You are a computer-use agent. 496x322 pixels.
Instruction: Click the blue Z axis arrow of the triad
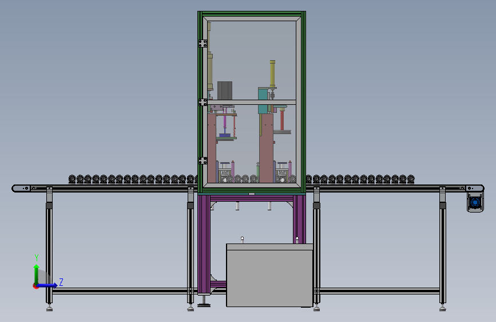click(47, 285)
